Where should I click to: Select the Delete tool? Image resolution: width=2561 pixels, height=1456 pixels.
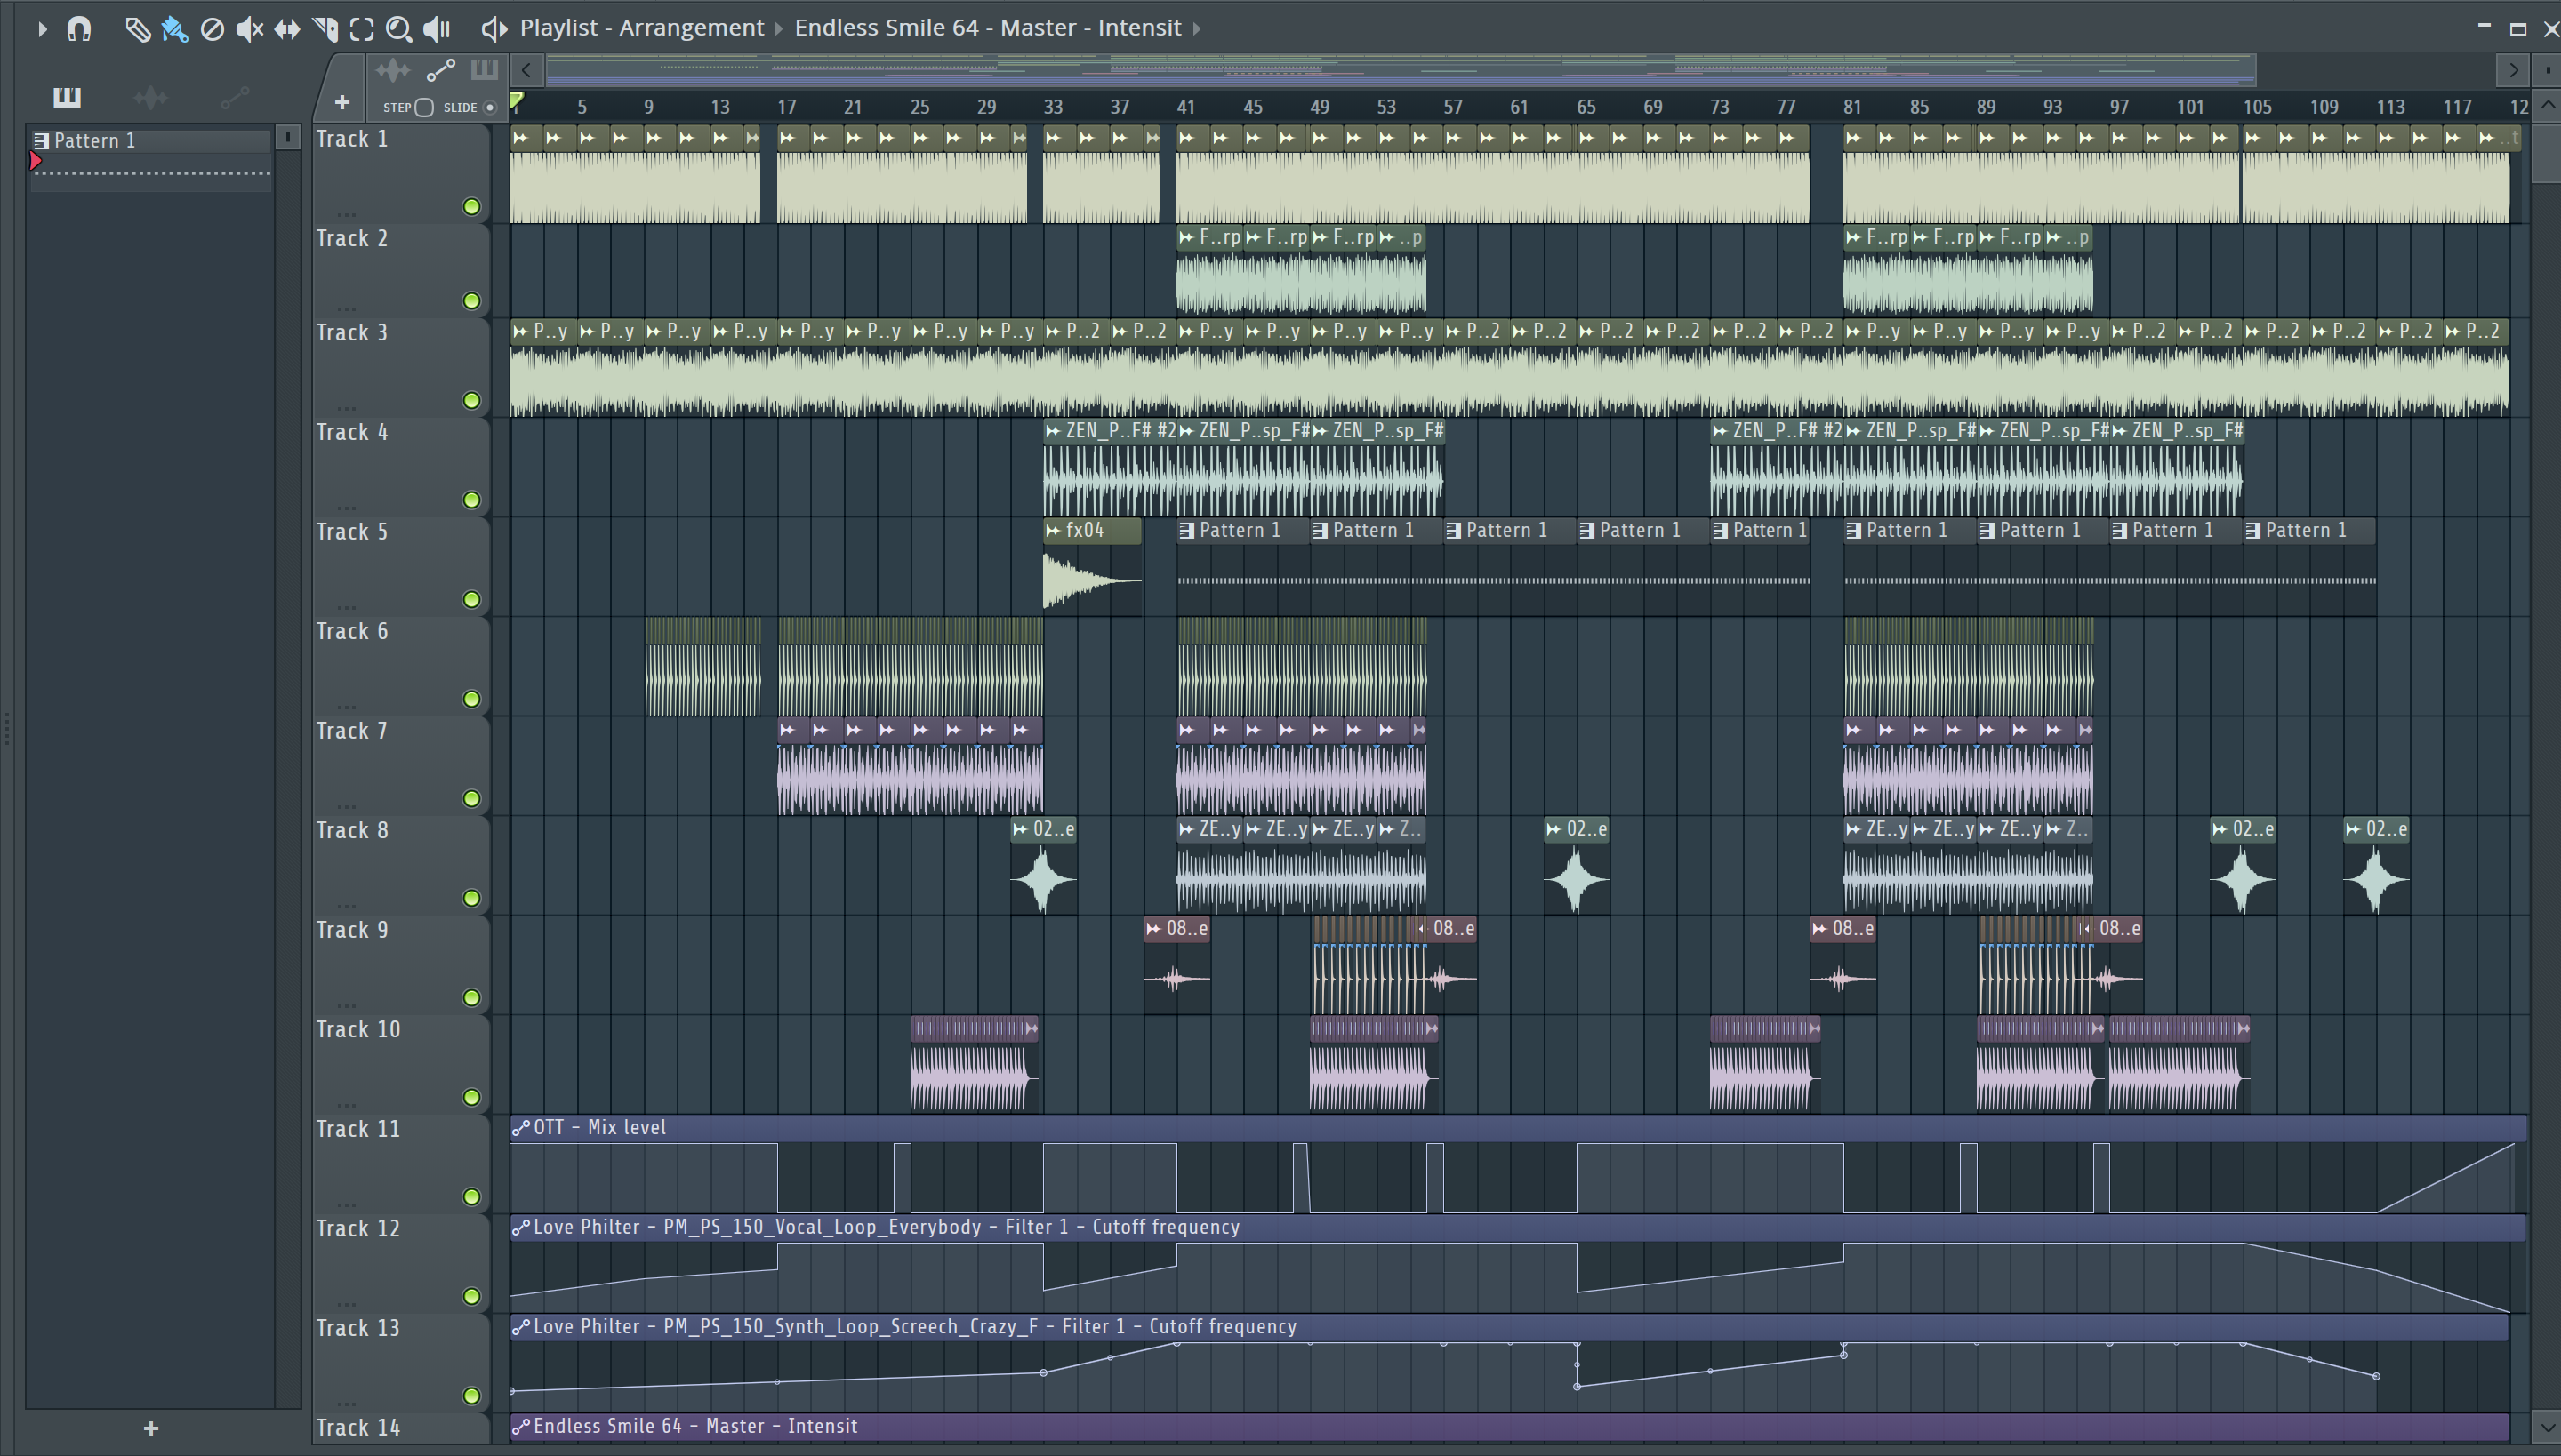212,29
